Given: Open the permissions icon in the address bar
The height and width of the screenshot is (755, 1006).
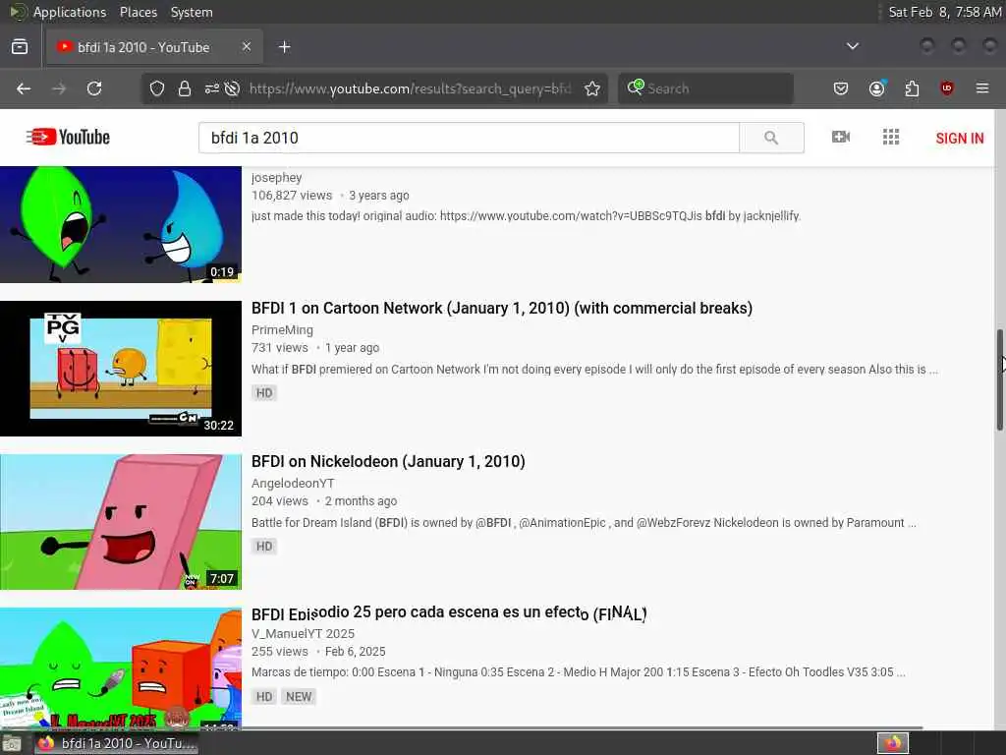Looking at the screenshot, I should [212, 88].
